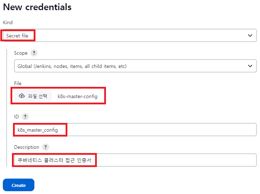260x194 pixels.
Task: Click the Description label text
Action: pos(27,147)
